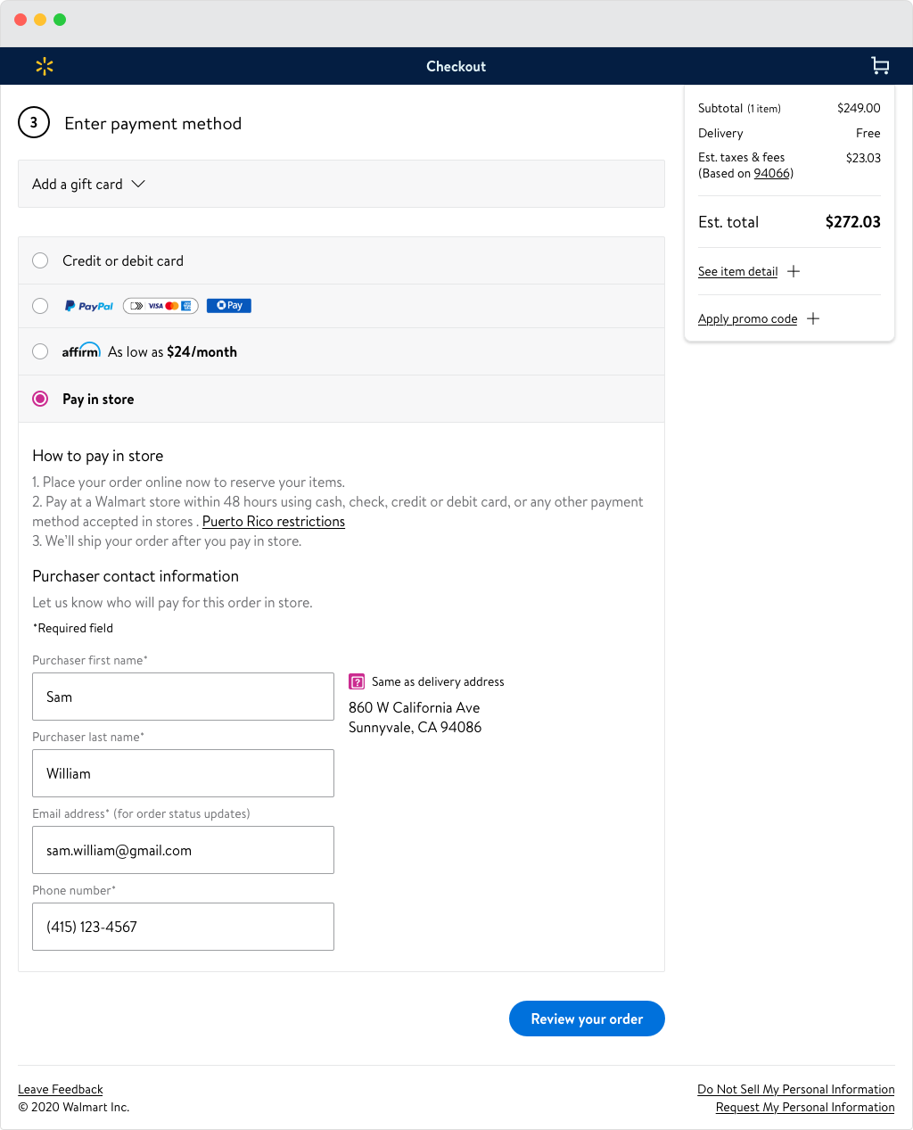913x1130 pixels.
Task: Click the plus icon beside See item detail
Action: point(794,271)
